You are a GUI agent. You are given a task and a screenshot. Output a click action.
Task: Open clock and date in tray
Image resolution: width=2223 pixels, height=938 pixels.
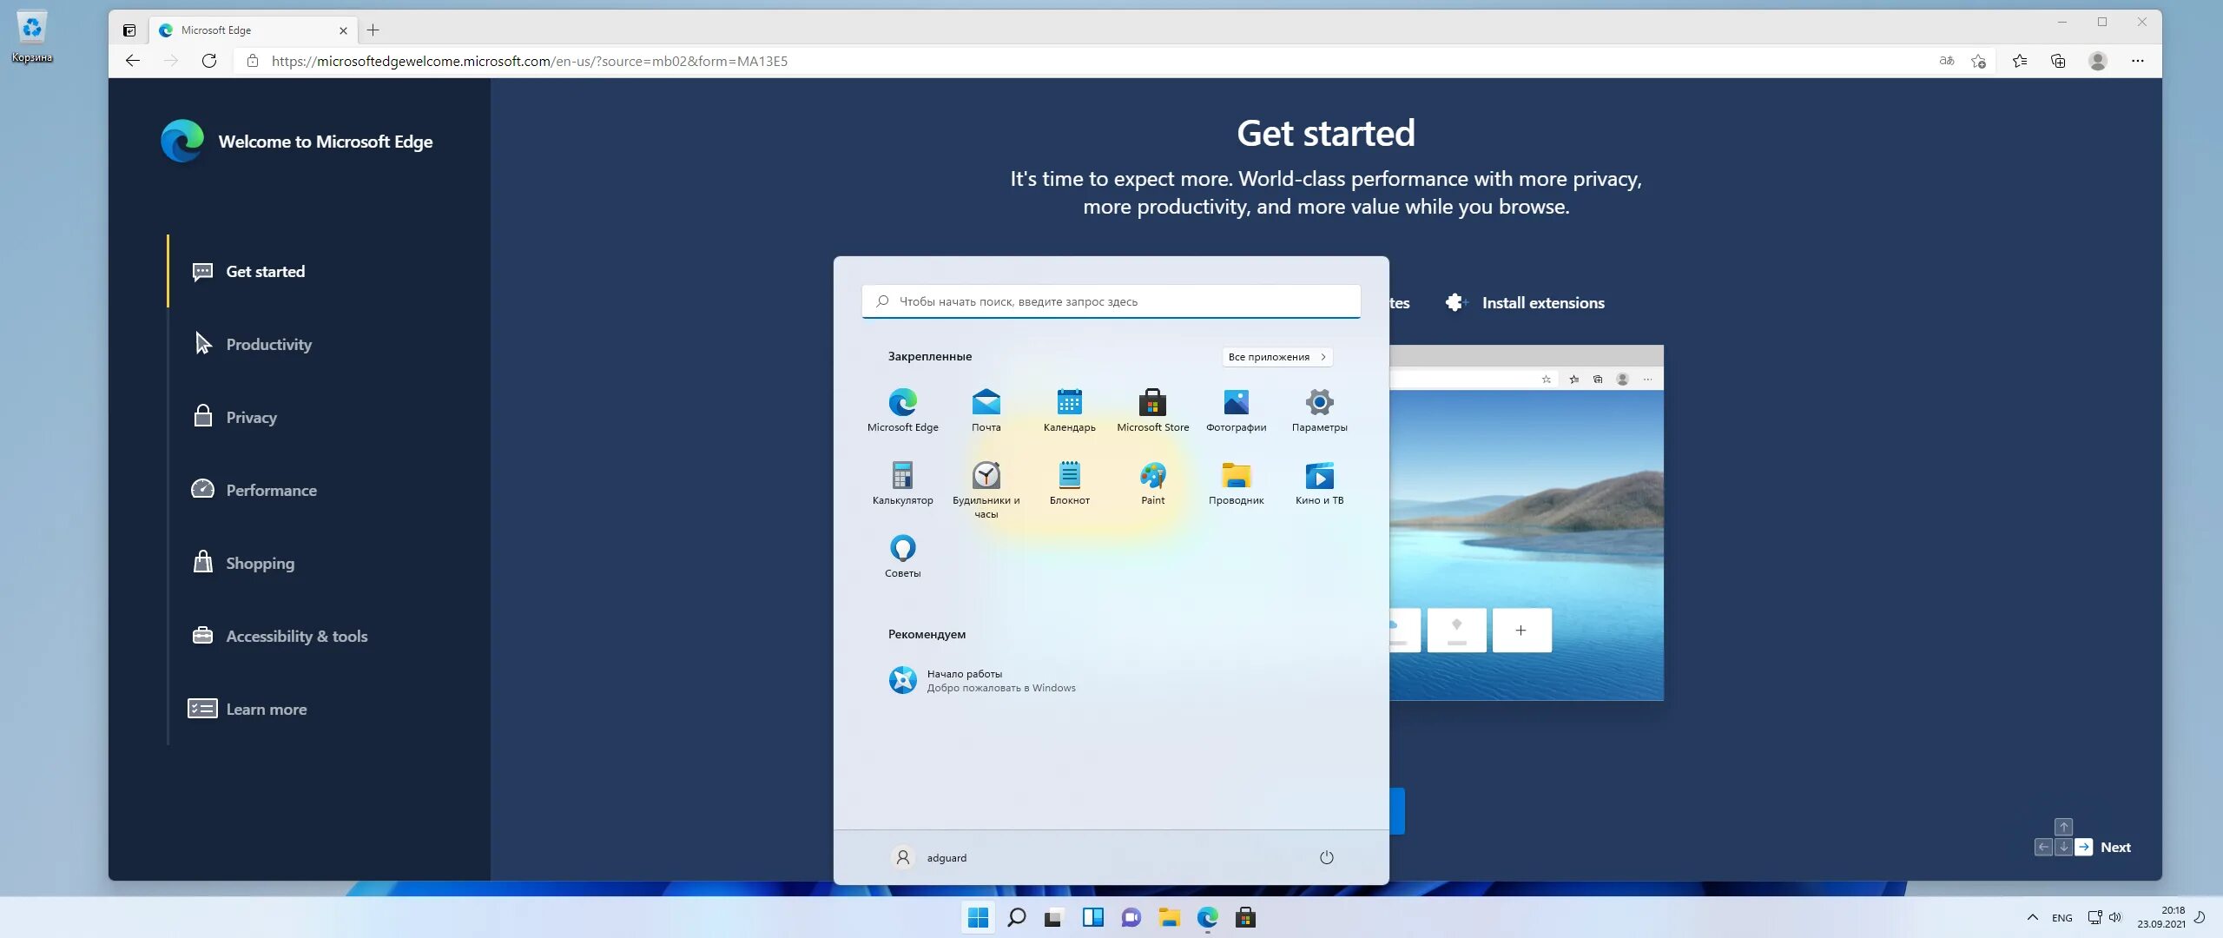pos(2161,918)
